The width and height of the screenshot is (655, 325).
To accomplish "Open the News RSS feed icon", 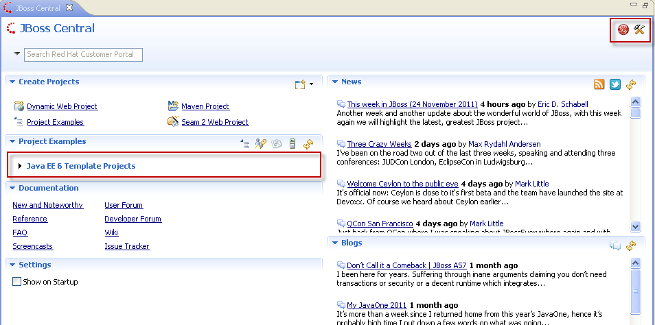I will [599, 84].
